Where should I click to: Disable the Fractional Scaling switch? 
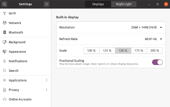tap(157, 62)
